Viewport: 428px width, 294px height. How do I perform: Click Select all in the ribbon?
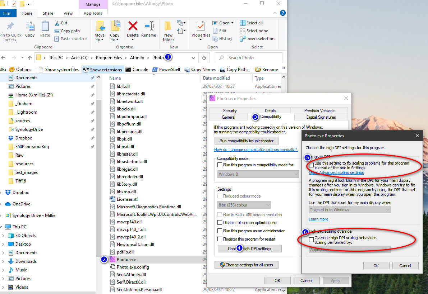(251, 23)
